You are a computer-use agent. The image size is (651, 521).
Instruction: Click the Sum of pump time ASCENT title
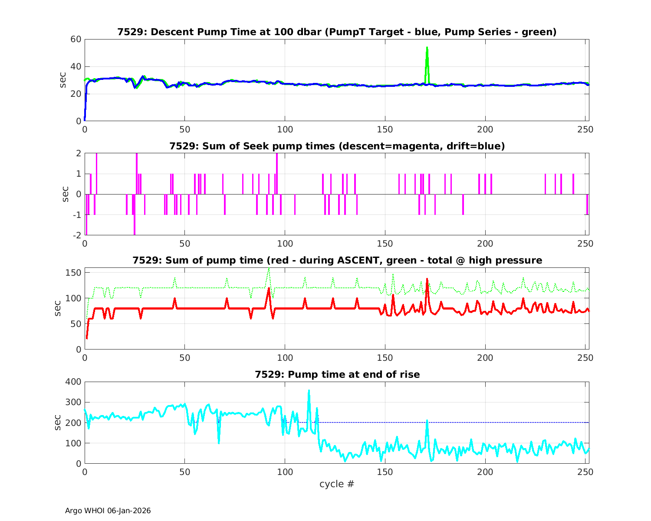click(337, 260)
